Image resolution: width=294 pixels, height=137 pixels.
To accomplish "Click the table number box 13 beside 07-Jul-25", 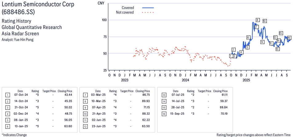I will (164, 95).
